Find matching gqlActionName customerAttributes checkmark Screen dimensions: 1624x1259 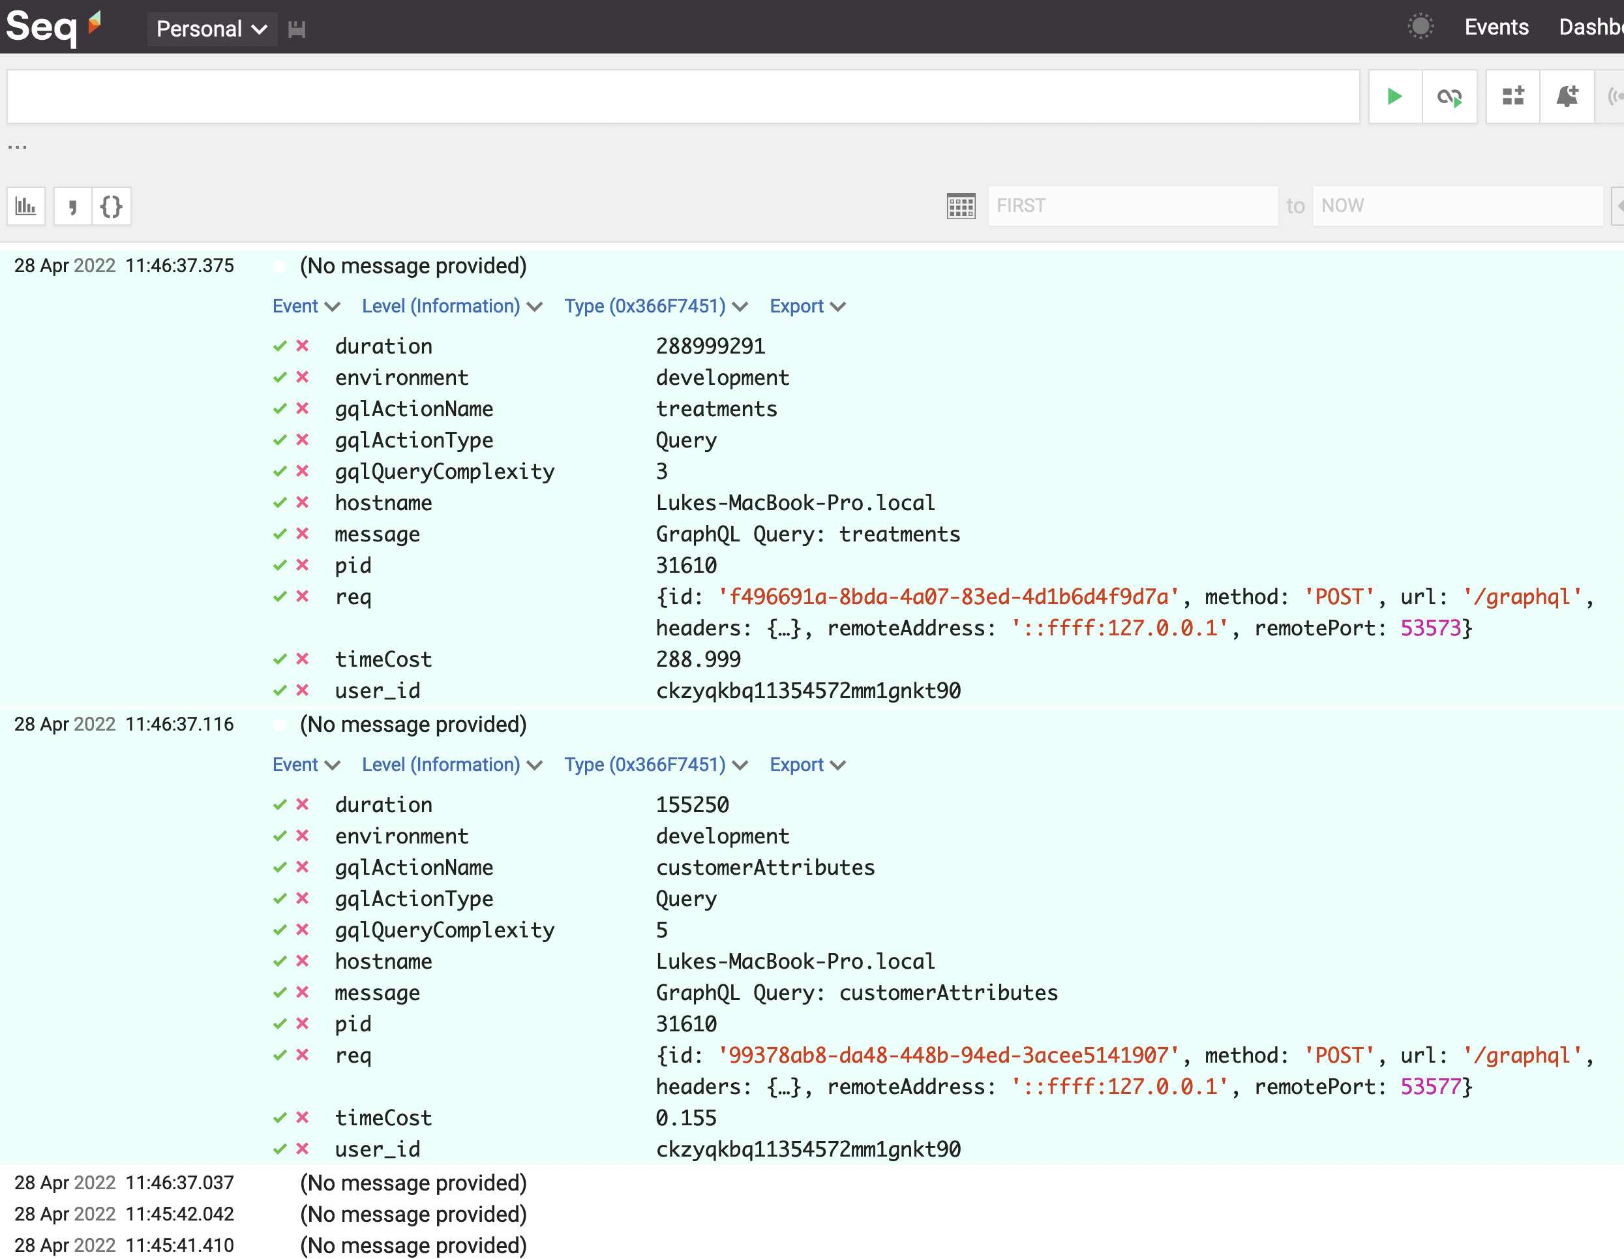click(280, 867)
